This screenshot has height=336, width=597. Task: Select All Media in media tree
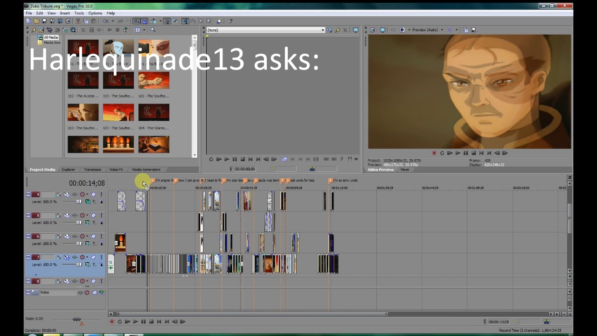(51, 37)
